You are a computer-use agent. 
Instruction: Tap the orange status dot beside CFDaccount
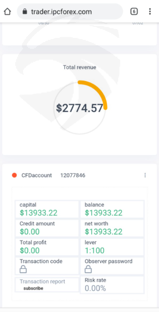(x=14, y=175)
